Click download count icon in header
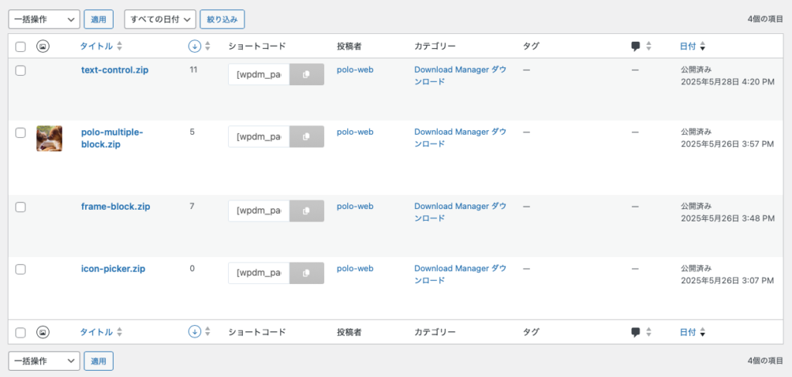The height and width of the screenshot is (377, 792). click(195, 46)
